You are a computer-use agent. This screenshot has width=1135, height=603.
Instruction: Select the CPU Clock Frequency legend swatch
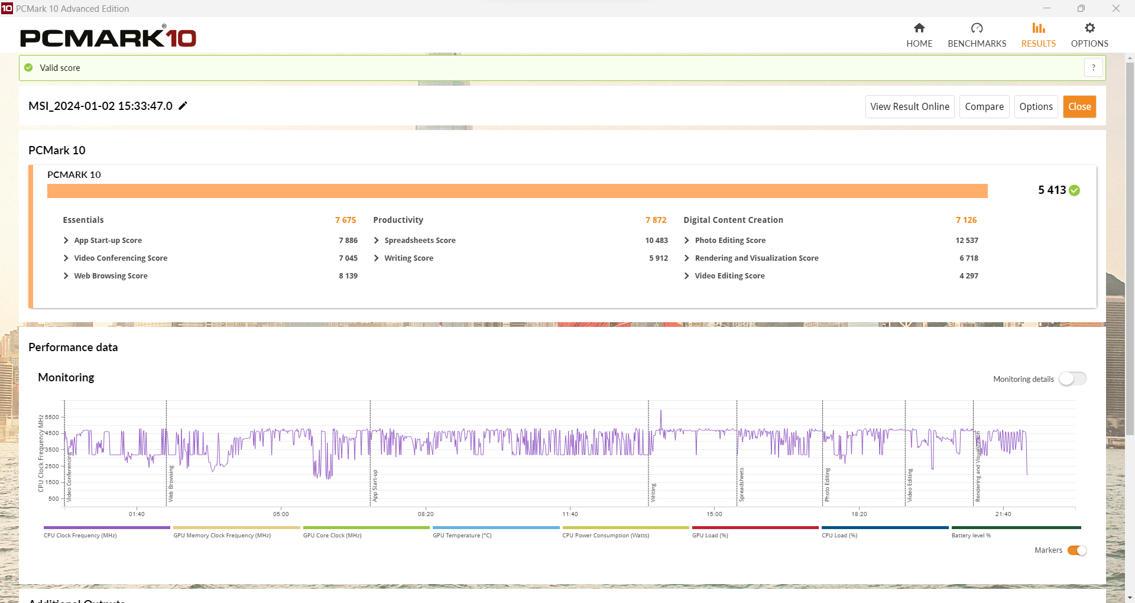[x=106, y=528]
